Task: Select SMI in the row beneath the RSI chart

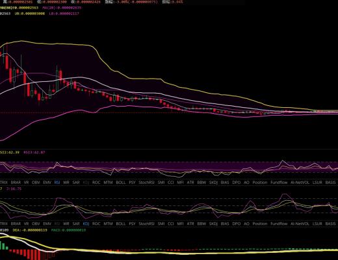Action: [161, 183]
